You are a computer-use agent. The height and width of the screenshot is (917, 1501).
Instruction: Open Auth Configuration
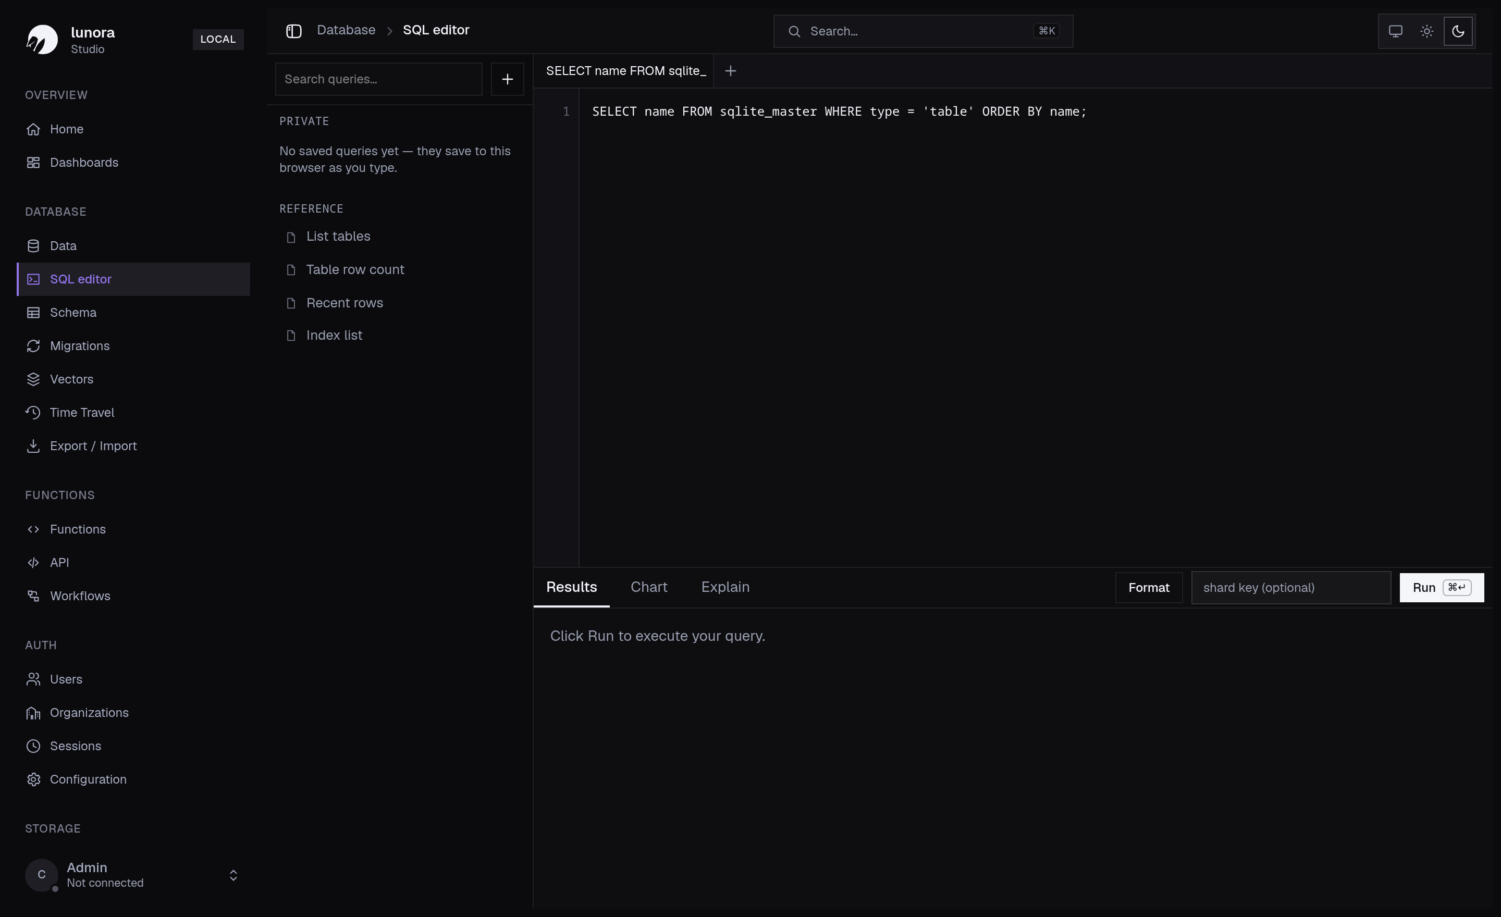click(x=133, y=779)
